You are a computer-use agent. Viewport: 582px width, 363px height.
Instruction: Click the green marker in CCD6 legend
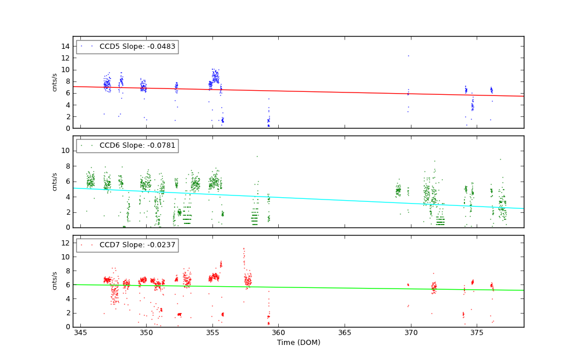click(81, 145)
